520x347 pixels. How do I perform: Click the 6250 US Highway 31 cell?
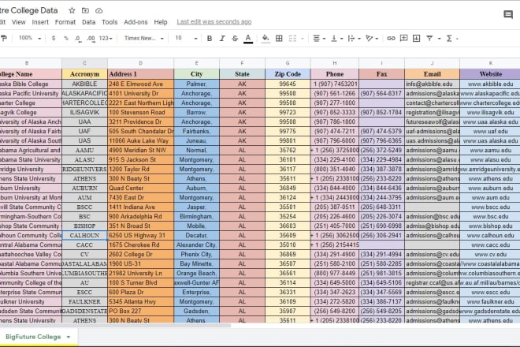click(x=140, y=236)
